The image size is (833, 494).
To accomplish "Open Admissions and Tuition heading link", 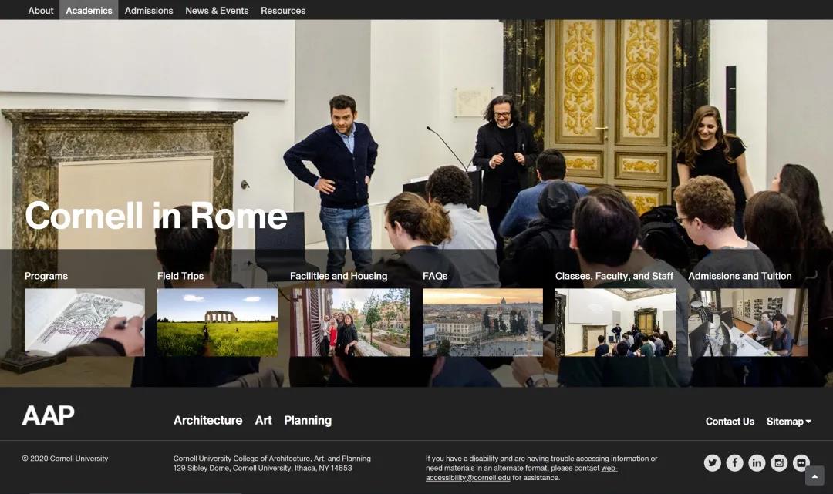I will pyautogui.click(x=740, y=276).
